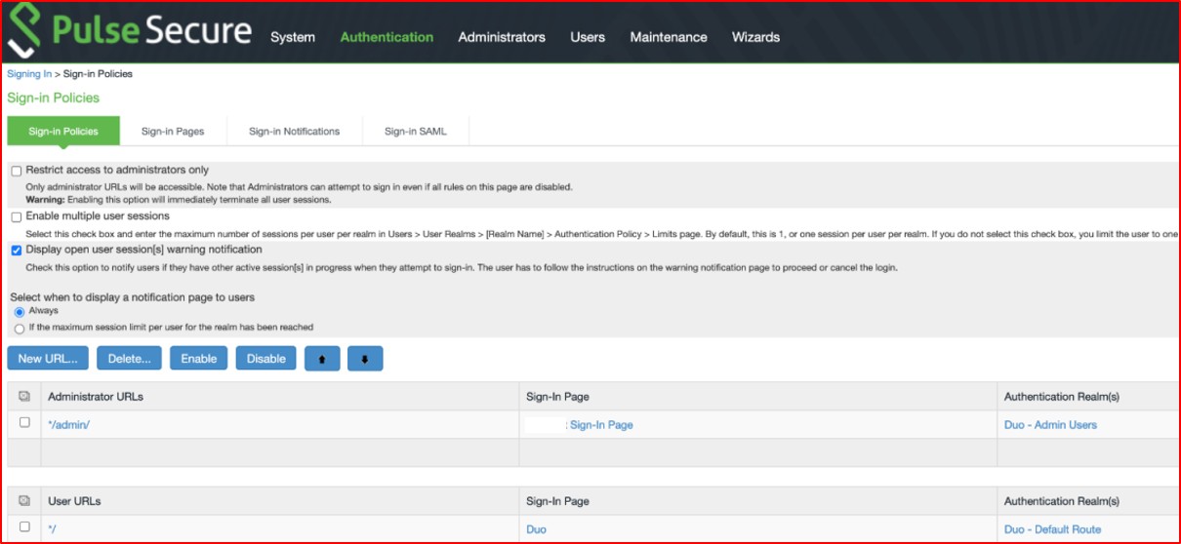Toggle Restrict access to administrators only

[17, 171]
